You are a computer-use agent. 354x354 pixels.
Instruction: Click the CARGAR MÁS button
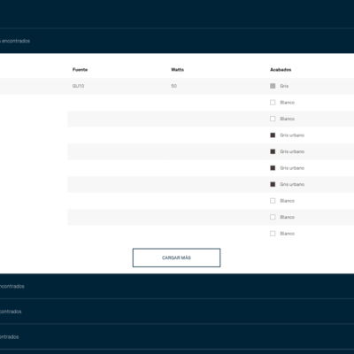click(x=176, y=258)
